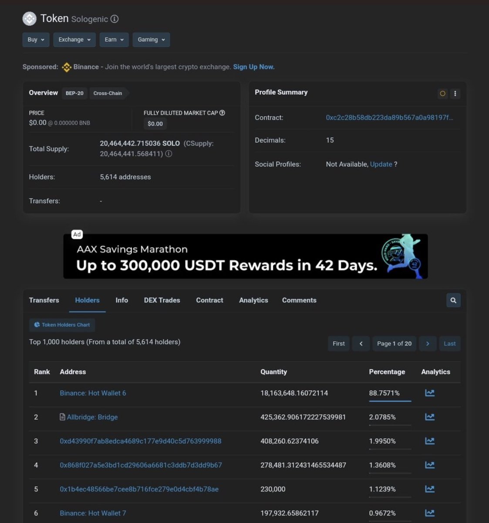Open the Comments tab
Screen dimensions: 489x523
pyautogui.click(x=299, y=300)
